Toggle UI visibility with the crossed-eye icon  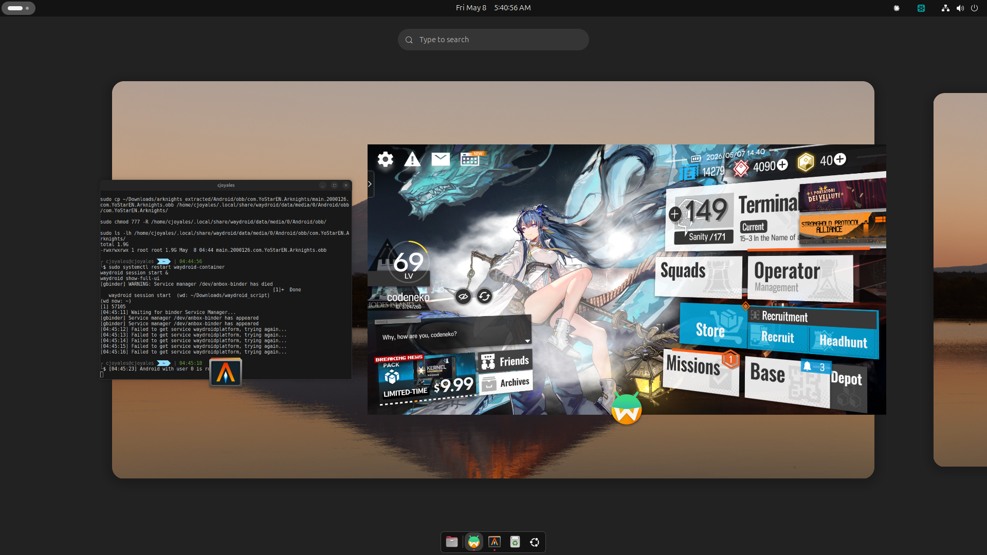(463, 297)
